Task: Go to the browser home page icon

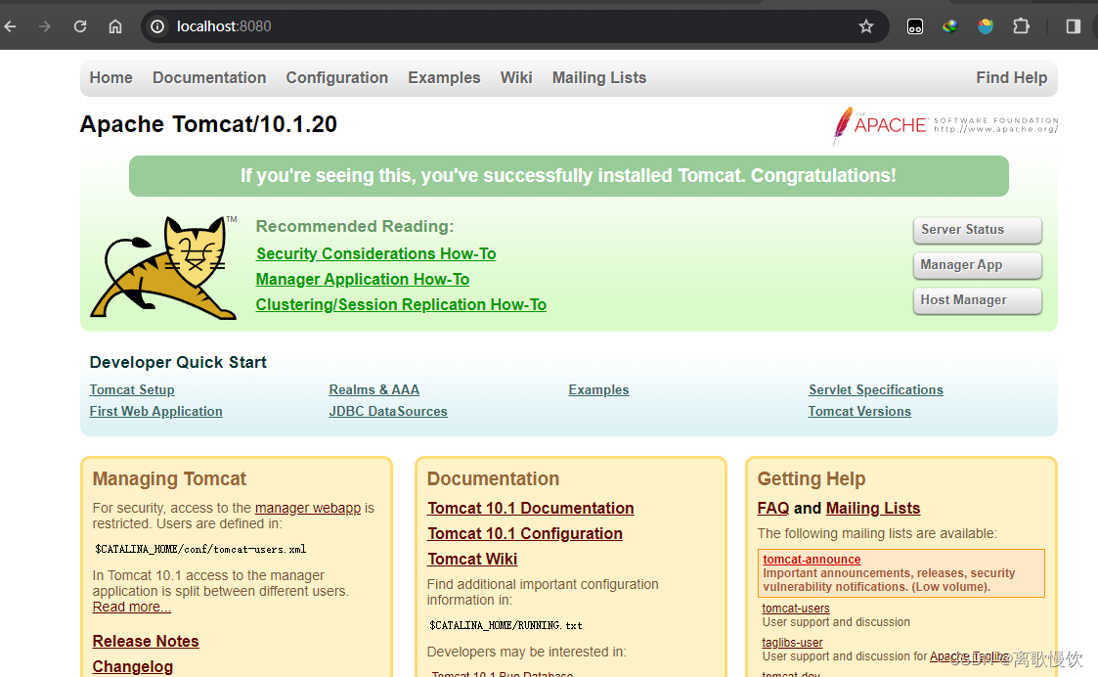Action: pyautogui.click(x=115, y=26)
